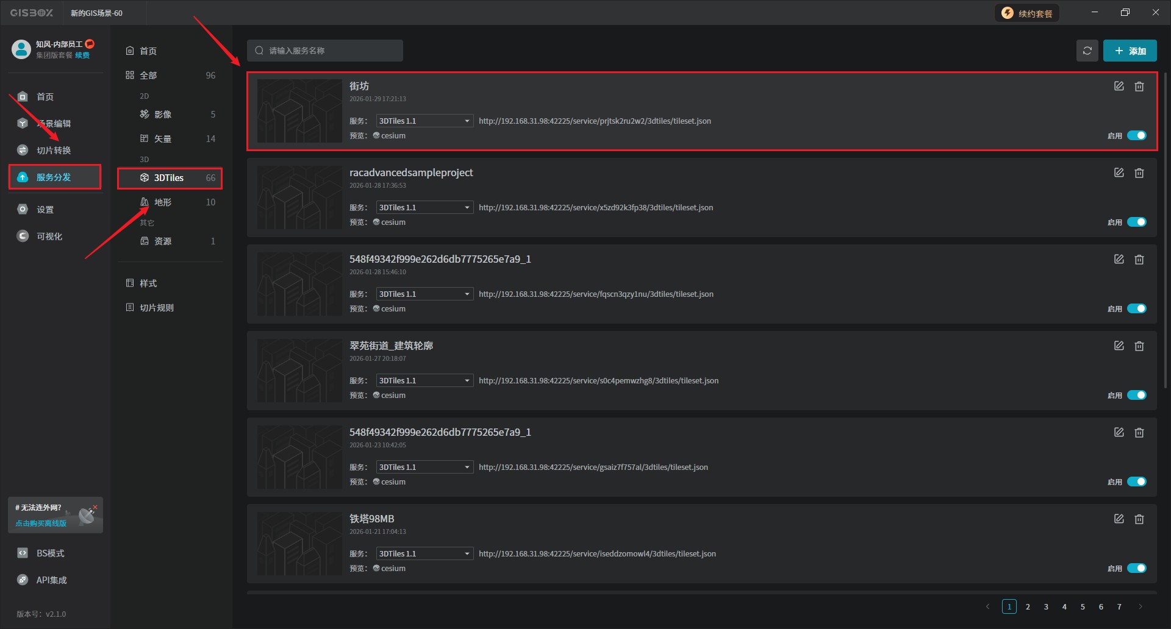Open API集成 from the sidebar
This screenshot has width=1171, height=629.
(x=51, y=580)
